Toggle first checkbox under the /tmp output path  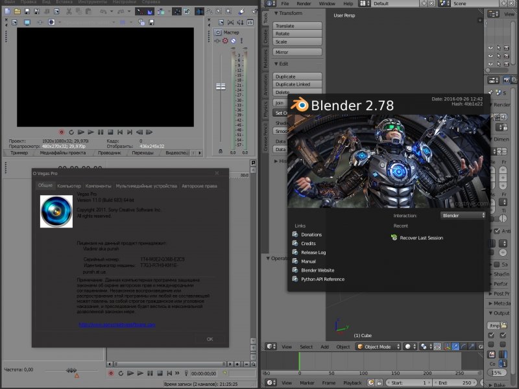(x=491, y=335)
